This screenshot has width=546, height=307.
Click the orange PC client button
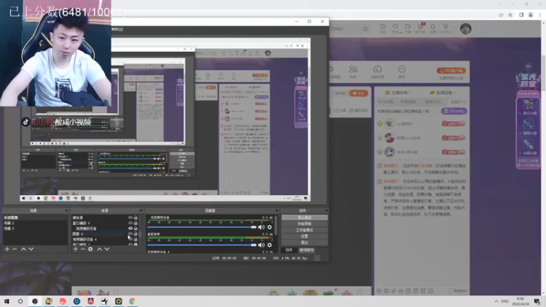pyautogui.click(x=451, y=71)
